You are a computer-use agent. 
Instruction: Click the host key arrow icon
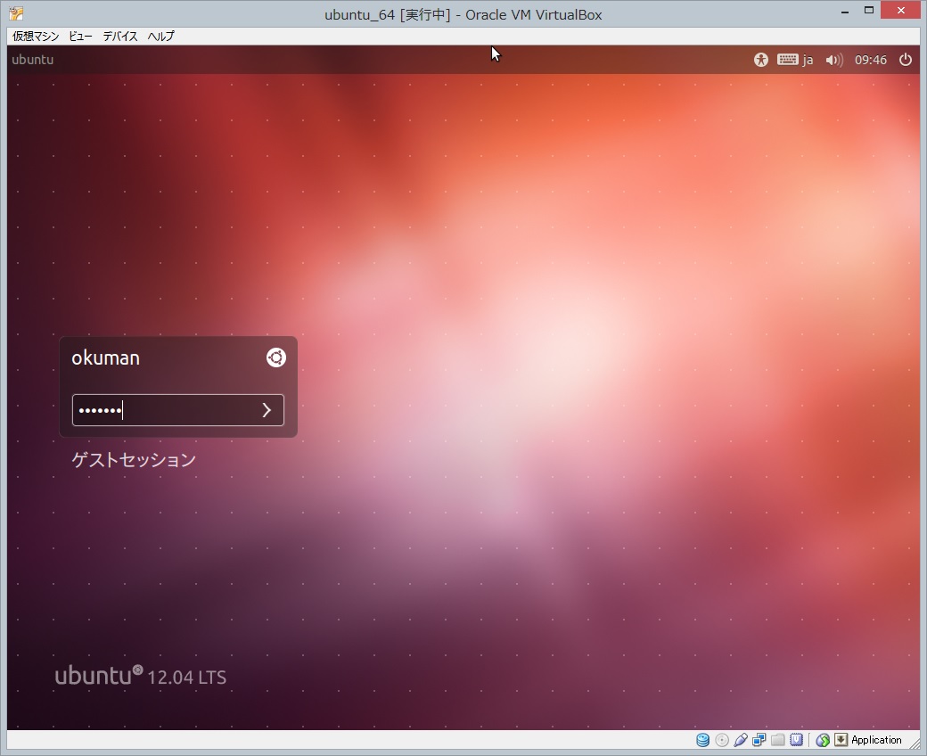click(x=841, y=740)
